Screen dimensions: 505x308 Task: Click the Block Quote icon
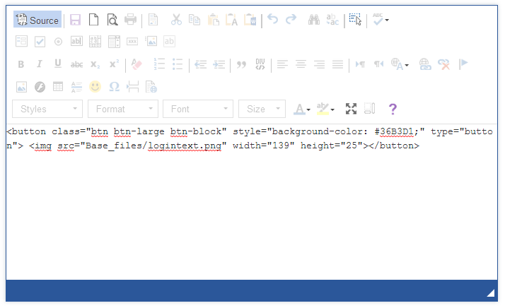point(242,64)
